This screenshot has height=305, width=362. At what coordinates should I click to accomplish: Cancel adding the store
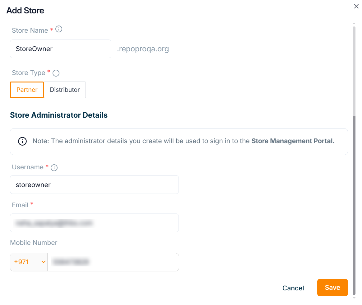click(293, 288)
